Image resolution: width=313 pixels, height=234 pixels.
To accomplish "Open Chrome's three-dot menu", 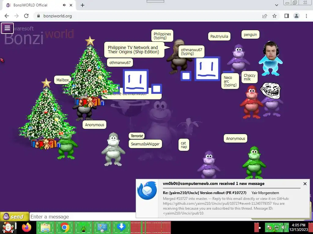I will coord(306,16).
